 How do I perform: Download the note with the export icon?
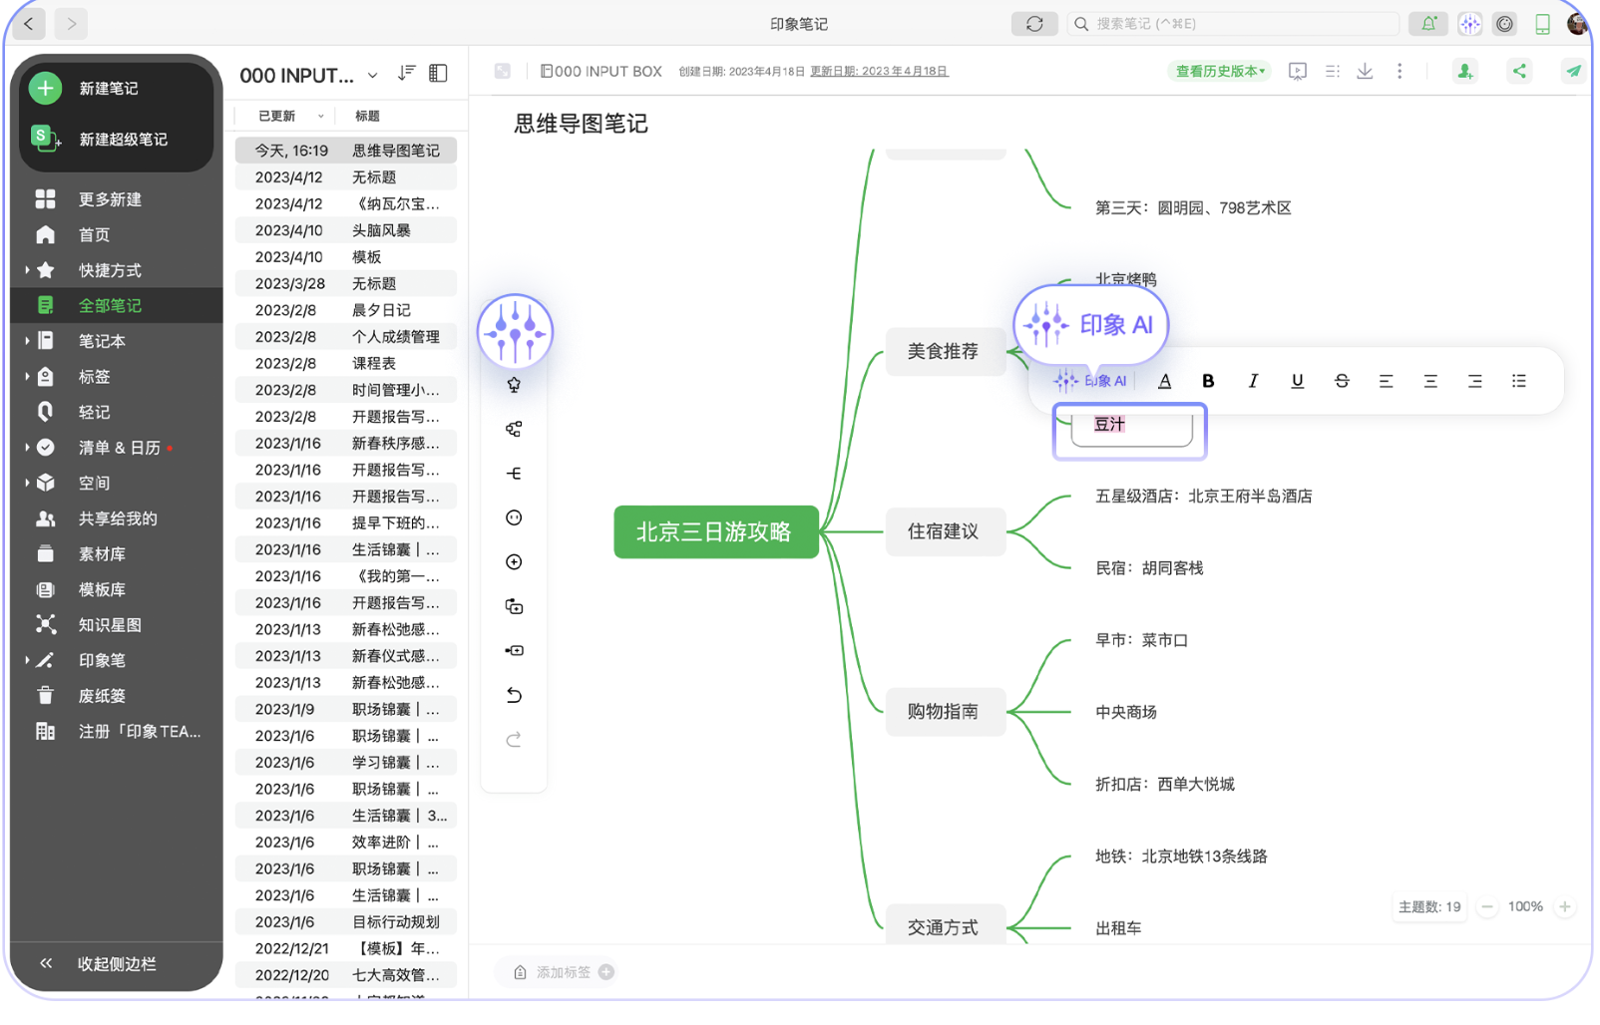point(1365,71)
